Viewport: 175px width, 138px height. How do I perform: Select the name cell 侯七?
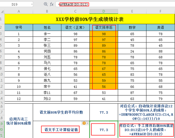47,69
